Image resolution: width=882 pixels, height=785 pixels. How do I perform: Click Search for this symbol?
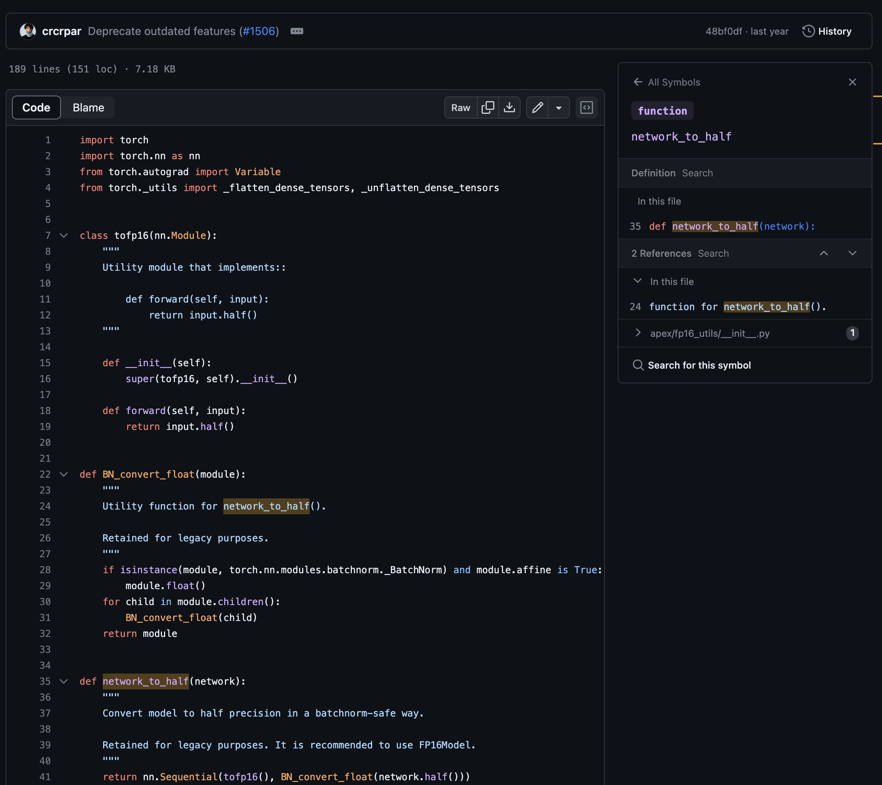[x=699, y=365]
